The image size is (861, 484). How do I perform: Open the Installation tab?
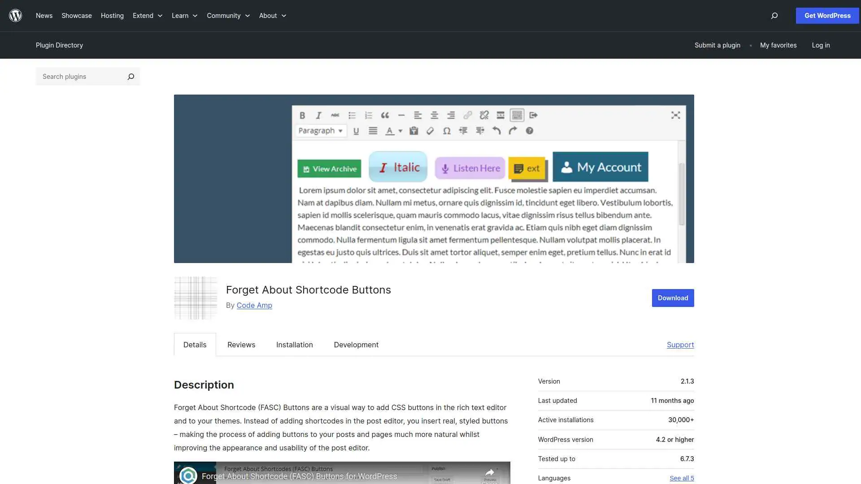click(294, 345)
